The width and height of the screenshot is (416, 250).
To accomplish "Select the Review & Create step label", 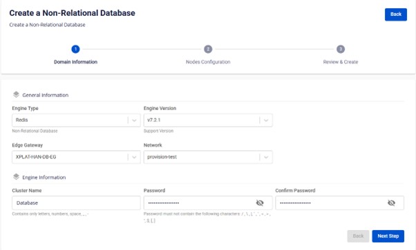I will coord(341,62).
